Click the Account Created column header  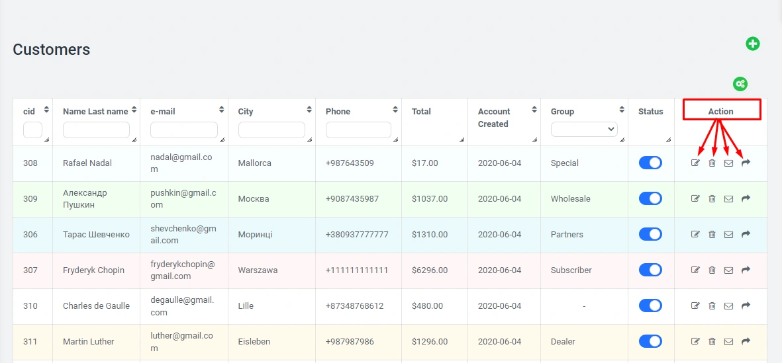tap(494, 118)
